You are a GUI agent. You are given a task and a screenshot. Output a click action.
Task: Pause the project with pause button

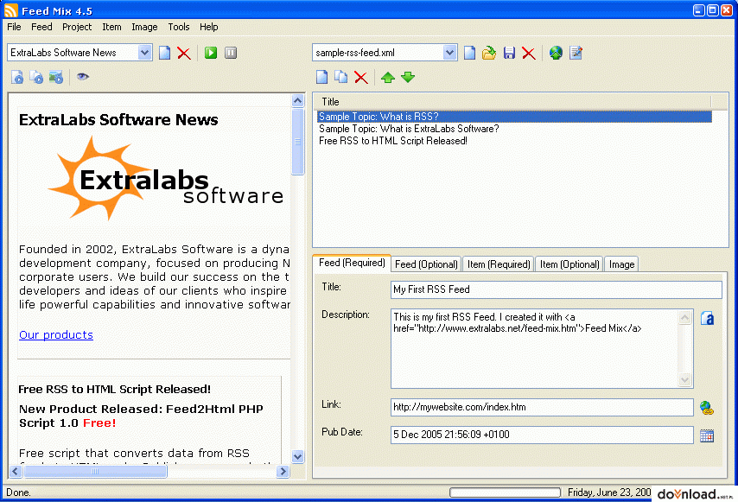pos(231,53)
